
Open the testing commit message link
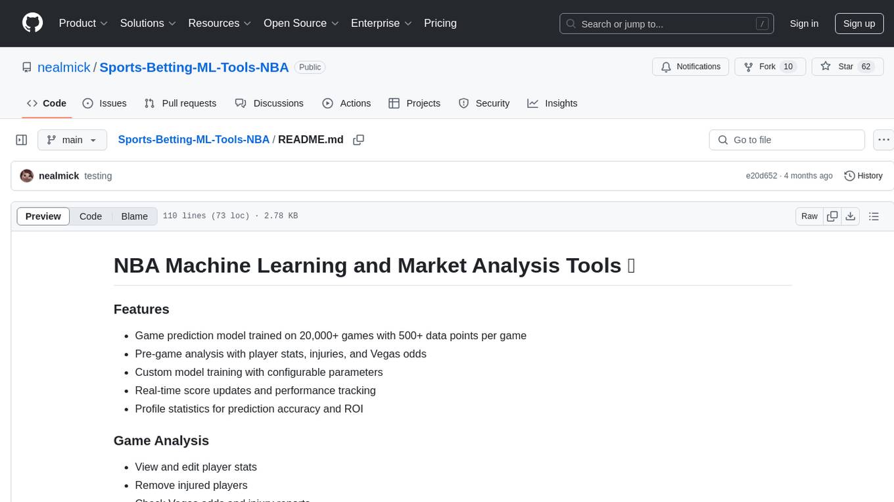point(98,176)
